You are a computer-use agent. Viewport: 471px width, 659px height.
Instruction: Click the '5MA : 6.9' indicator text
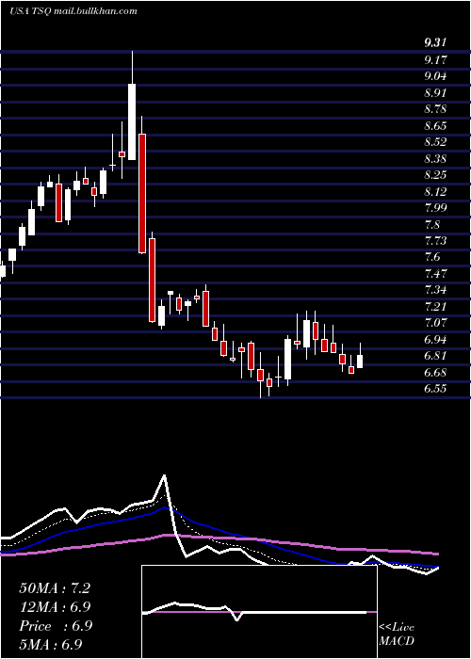[x=51, y=644]
